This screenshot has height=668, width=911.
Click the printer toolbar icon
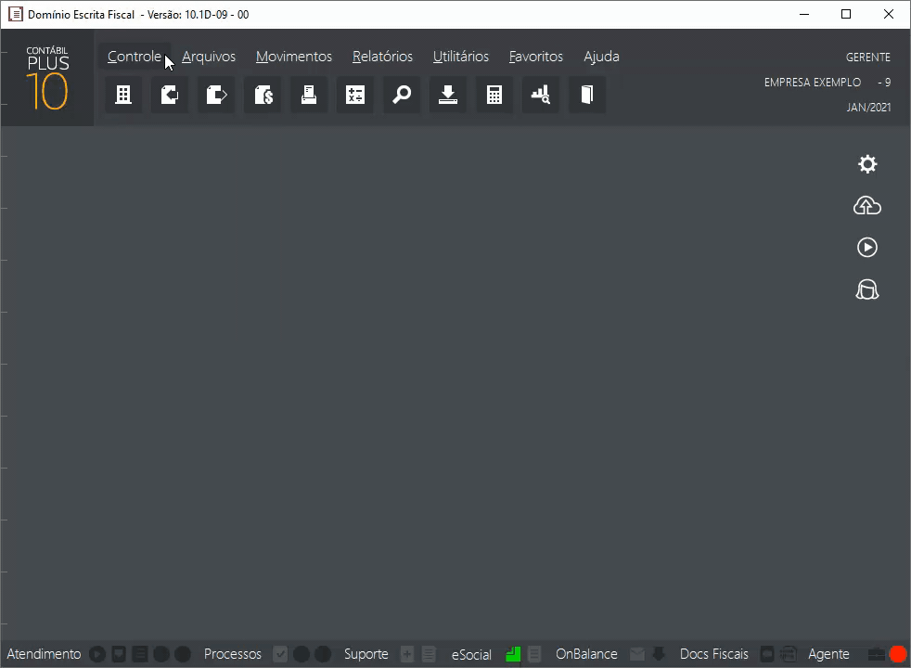pyautogui.click(x=309, y=95)
